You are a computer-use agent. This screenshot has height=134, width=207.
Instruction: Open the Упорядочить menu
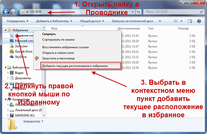tap(17, 21)
